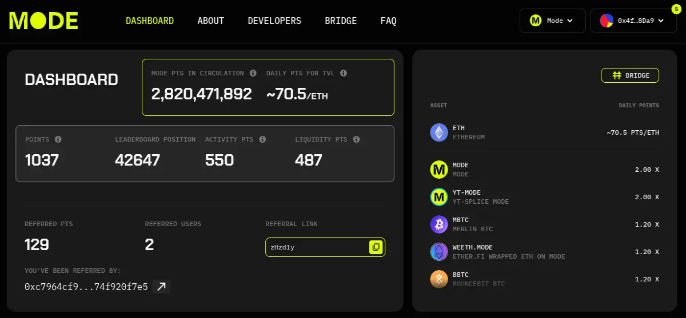Open the DASHBOARD nav item
This screenshot has height=318, width=686.
point(150,21)
